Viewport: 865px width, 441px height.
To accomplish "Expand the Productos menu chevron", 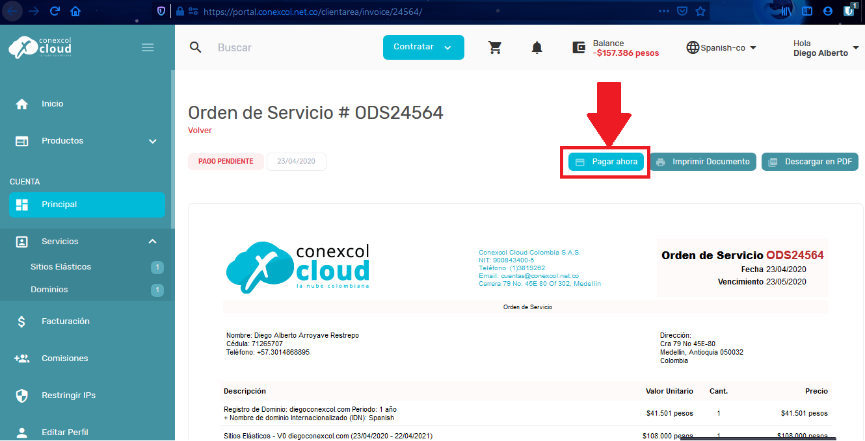I will point(152,141).
